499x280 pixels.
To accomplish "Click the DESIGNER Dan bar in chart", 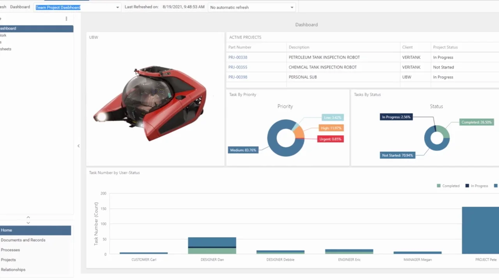I will [212, 245].
